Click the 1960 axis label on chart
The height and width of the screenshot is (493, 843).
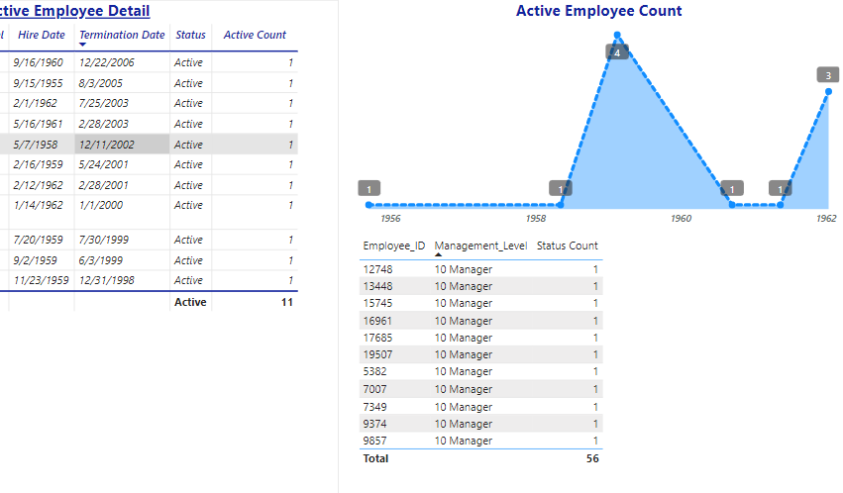(x=682, y=219)
